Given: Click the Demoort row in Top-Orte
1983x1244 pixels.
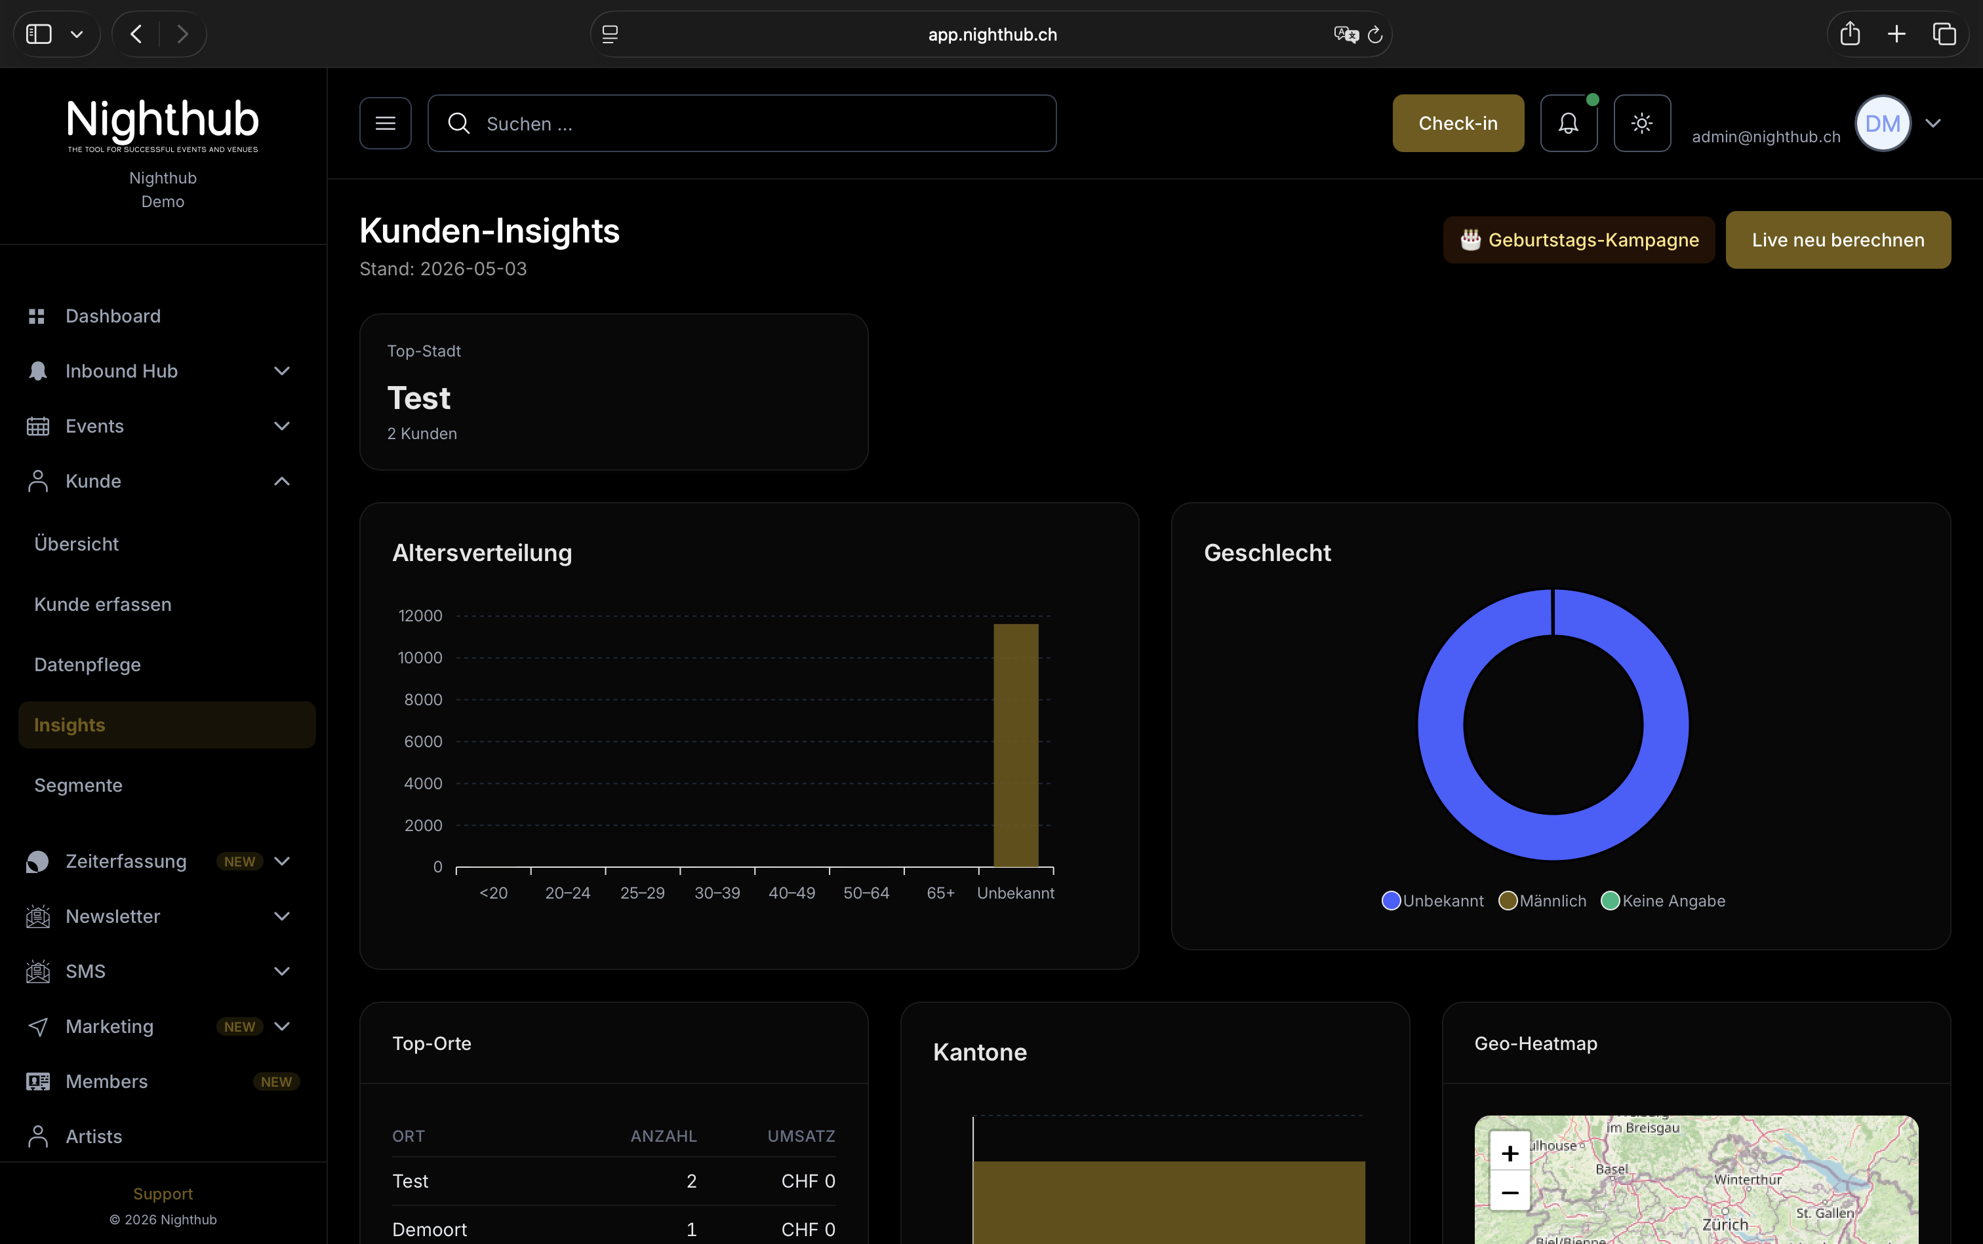Looking at the screenshot, I should click(x=614, y=1229).
